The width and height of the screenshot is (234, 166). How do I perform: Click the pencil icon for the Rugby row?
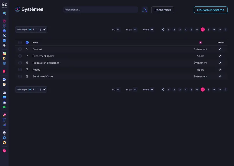tap(220, 70)
